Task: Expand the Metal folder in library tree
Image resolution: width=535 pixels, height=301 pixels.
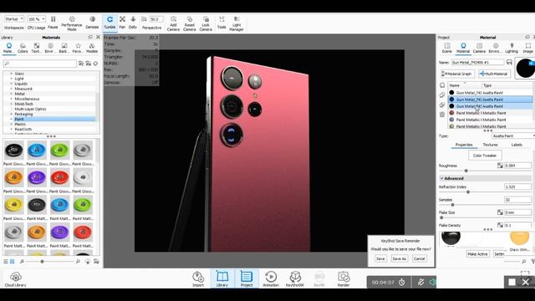Action: pos(12,94)
